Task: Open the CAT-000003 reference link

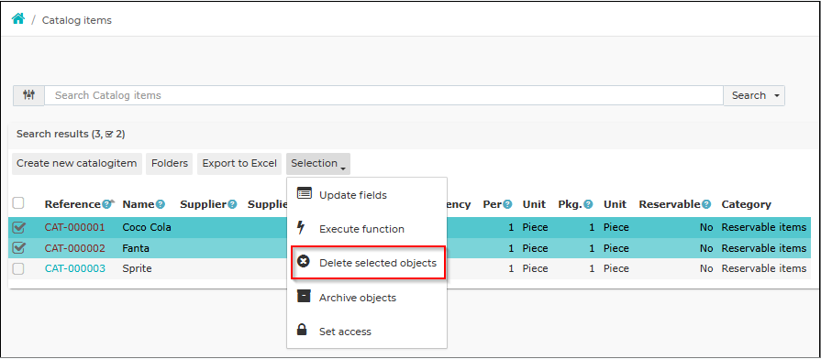Action: 75,268
